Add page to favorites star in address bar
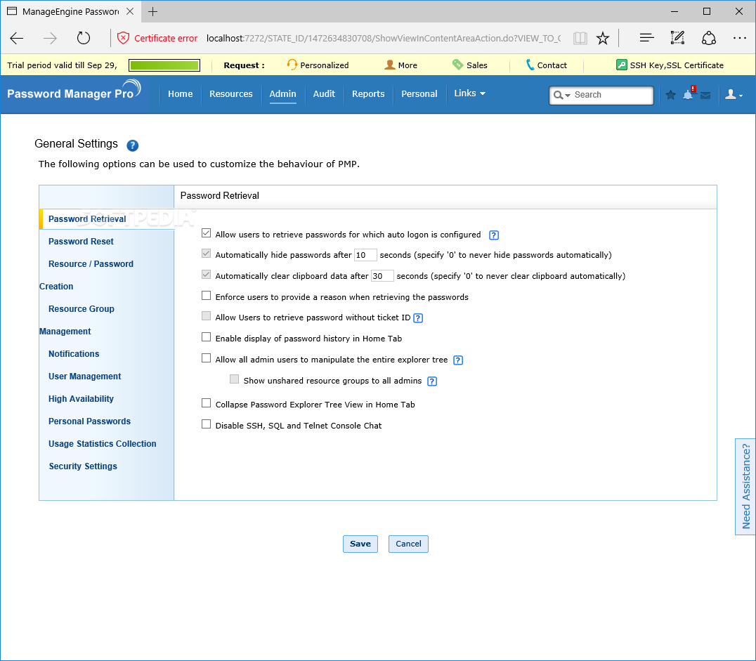 pos(603,38)
